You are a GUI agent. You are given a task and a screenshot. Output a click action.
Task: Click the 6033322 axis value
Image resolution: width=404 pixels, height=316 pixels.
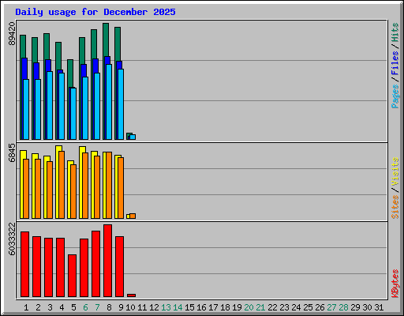point(12,239)
